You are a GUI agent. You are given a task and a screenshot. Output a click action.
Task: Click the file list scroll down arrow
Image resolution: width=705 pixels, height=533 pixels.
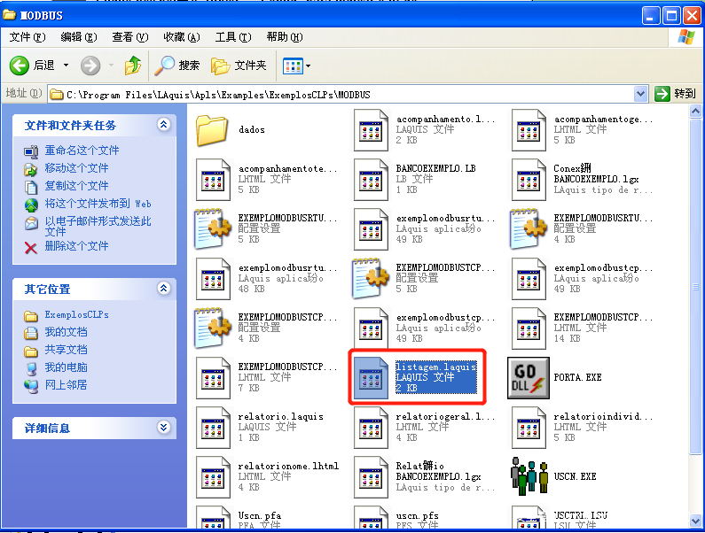[x=695, y=521]
